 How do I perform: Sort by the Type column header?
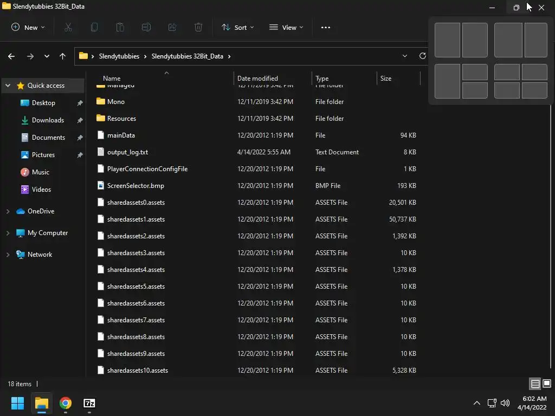coord(322,79)
